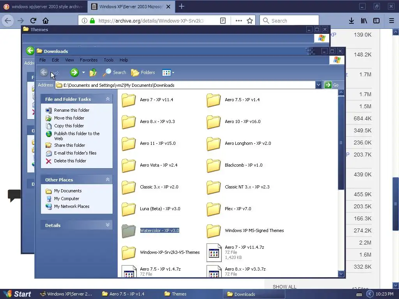Select the Aero 7.5 - XP v1.4 folder icon

214,100
